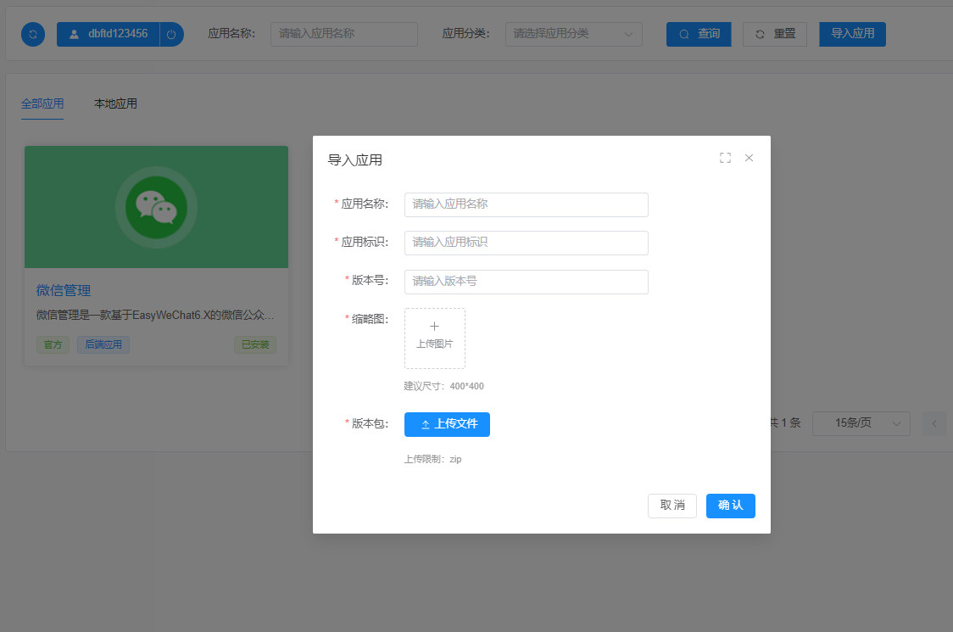The height and width of the screenshot is (632, 953).
Task: Switch to the 本地应用 tab
Action: coord(115,103)
